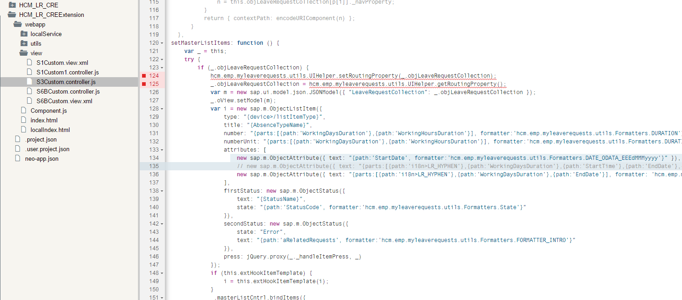
Task: Open neo-app.json file
Action: click(42, 158)
